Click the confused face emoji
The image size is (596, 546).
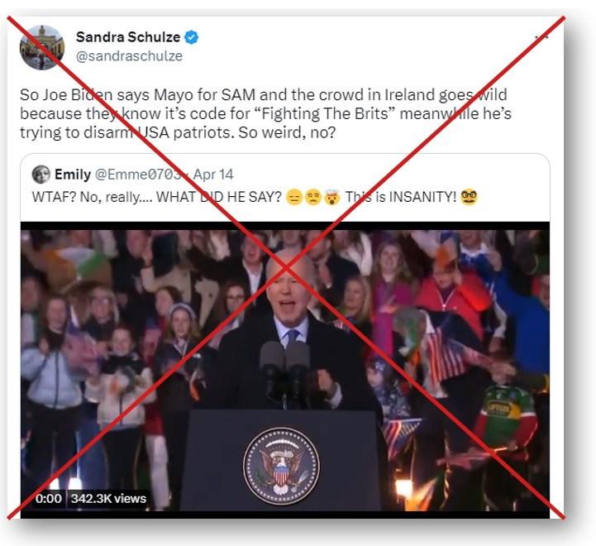(x=312, y=198)
